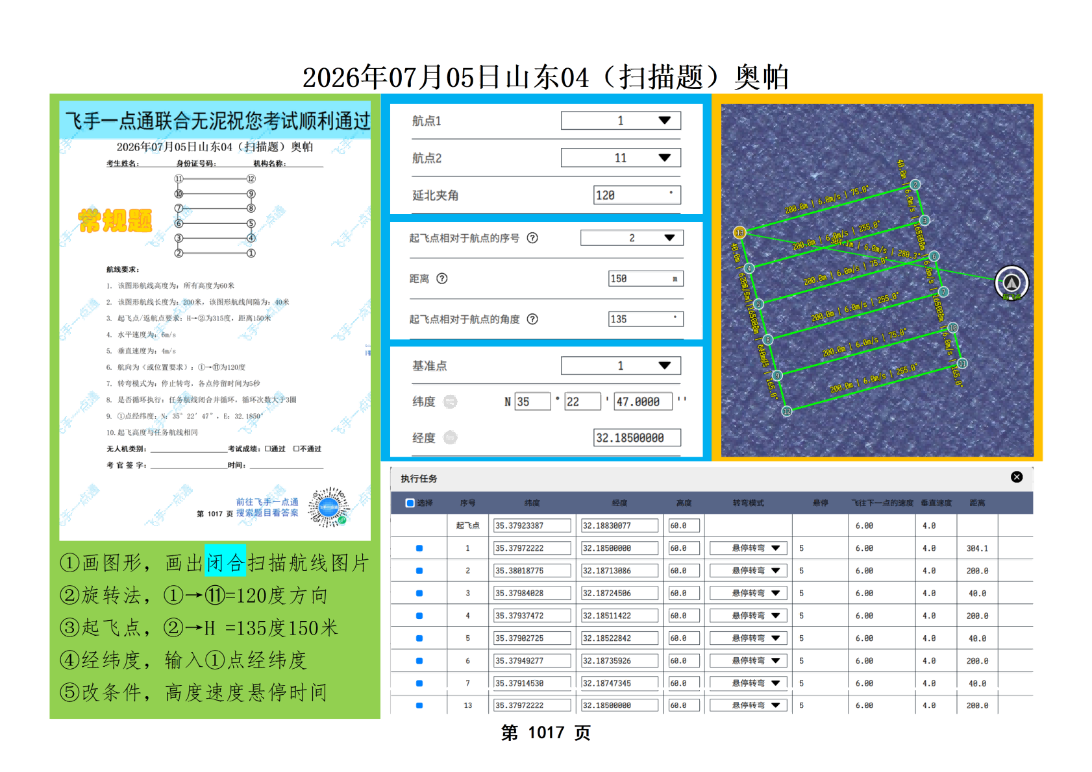Open help icon beside 起飞点相对于航点的角度
The width and height of the screenshot is (1092, 772).
pos(532,319)
